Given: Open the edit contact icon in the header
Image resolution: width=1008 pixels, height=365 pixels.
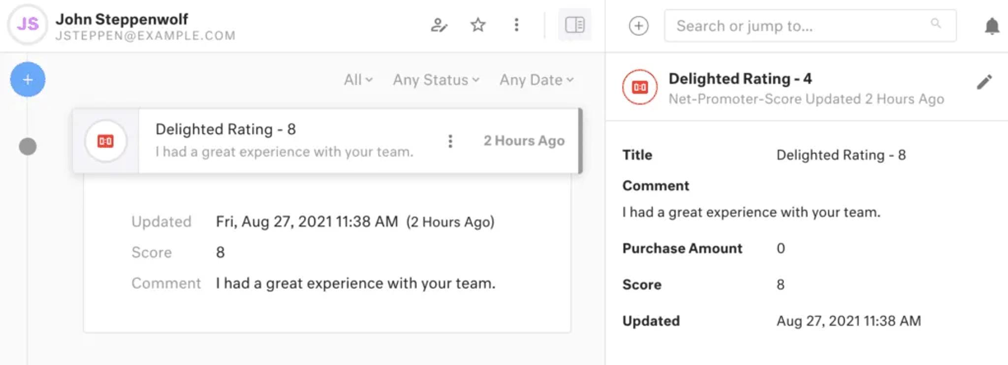Looking at the screenshot, I should (439, 25).
